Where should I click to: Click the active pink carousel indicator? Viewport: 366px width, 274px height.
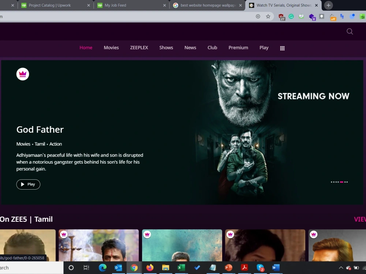tap(341, 182)
